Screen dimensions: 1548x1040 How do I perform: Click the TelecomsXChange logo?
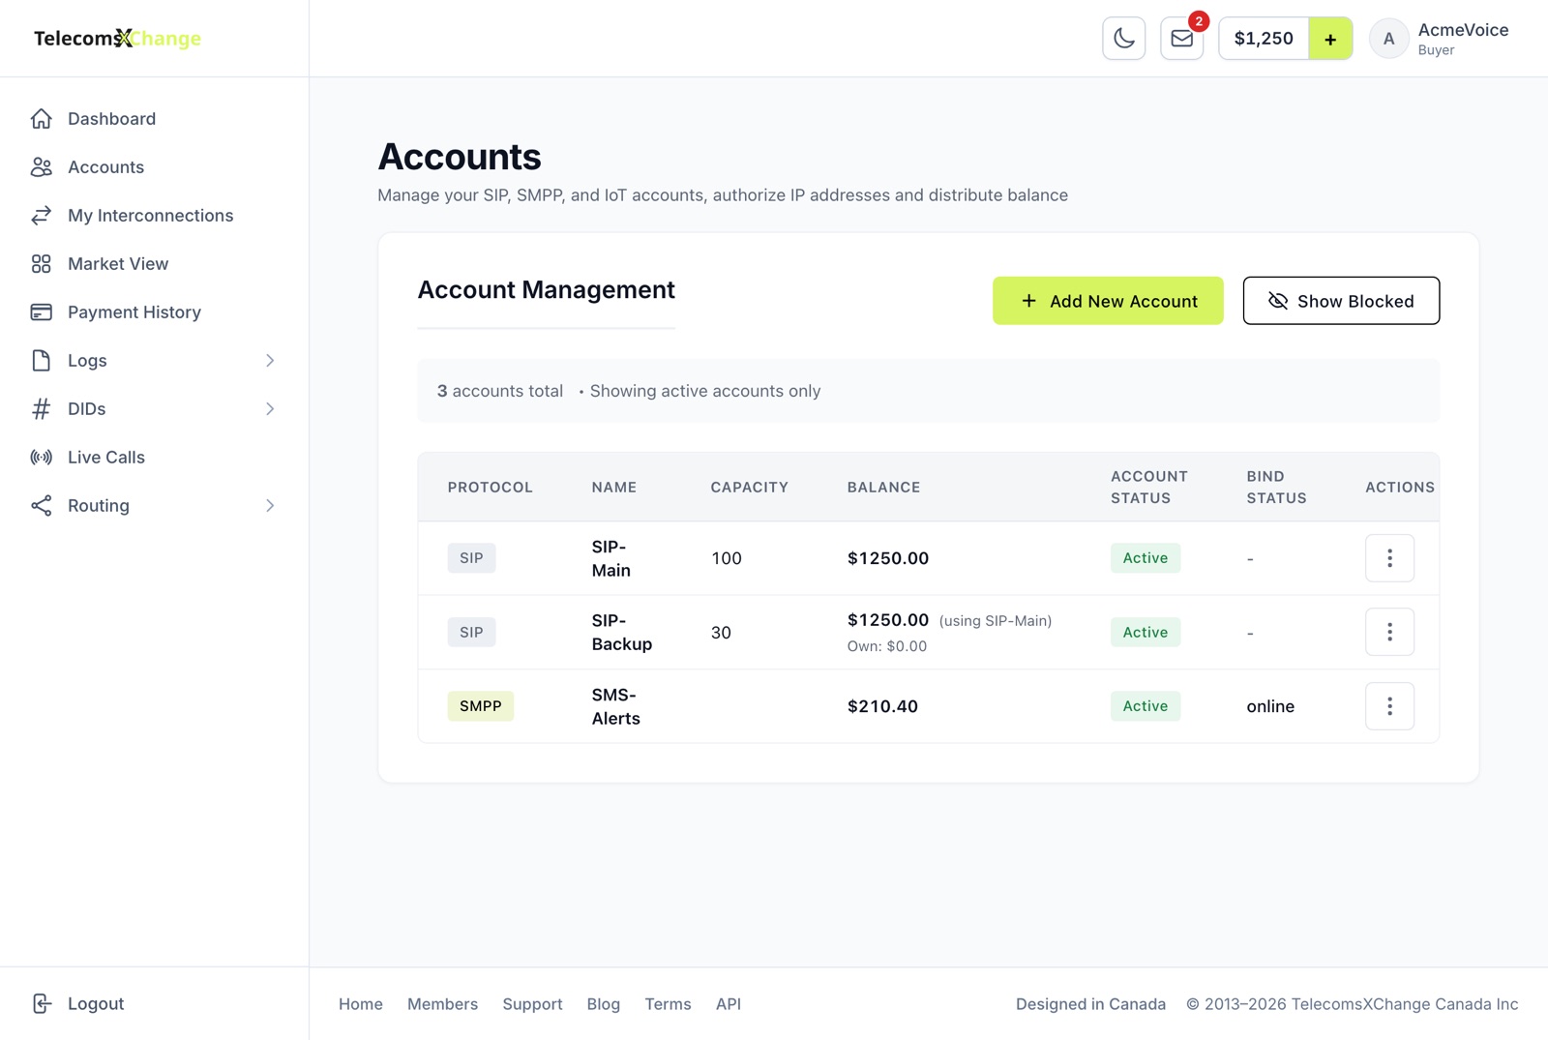(x=117, y=39)
